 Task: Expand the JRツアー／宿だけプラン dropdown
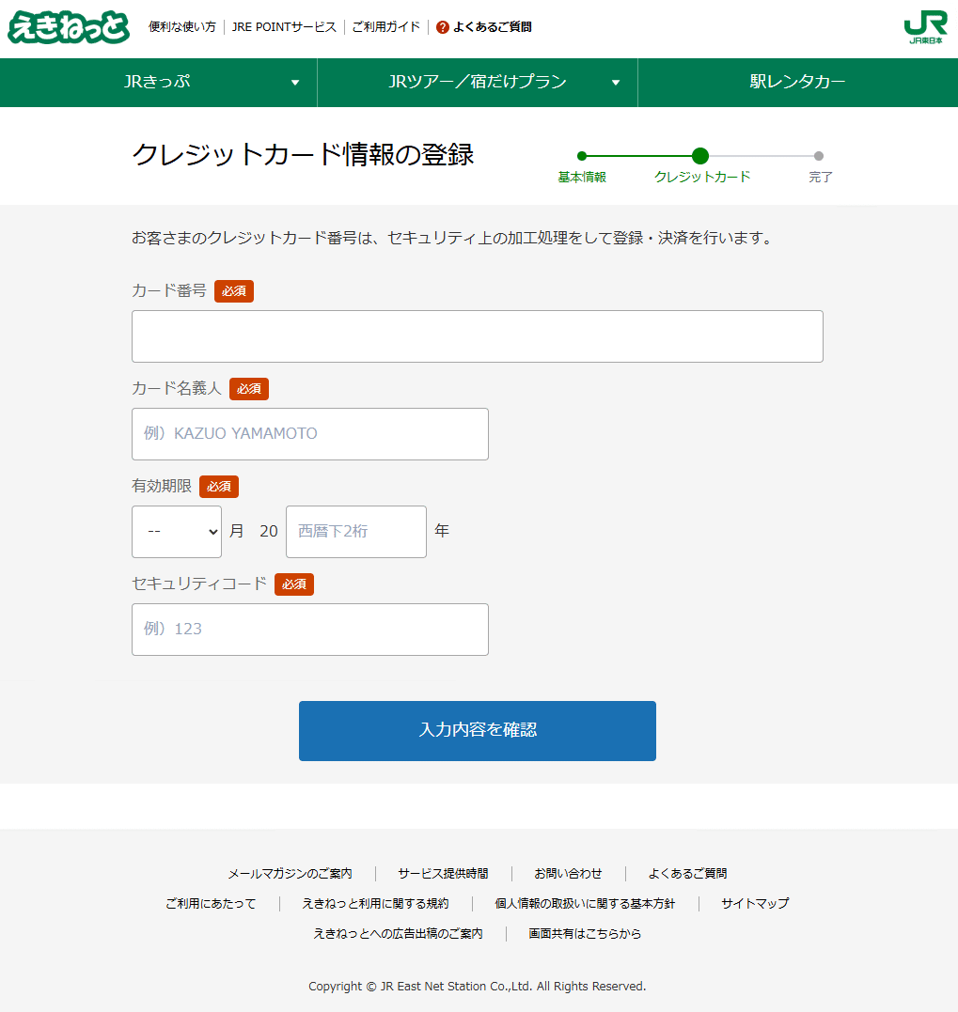coord(478,83)
